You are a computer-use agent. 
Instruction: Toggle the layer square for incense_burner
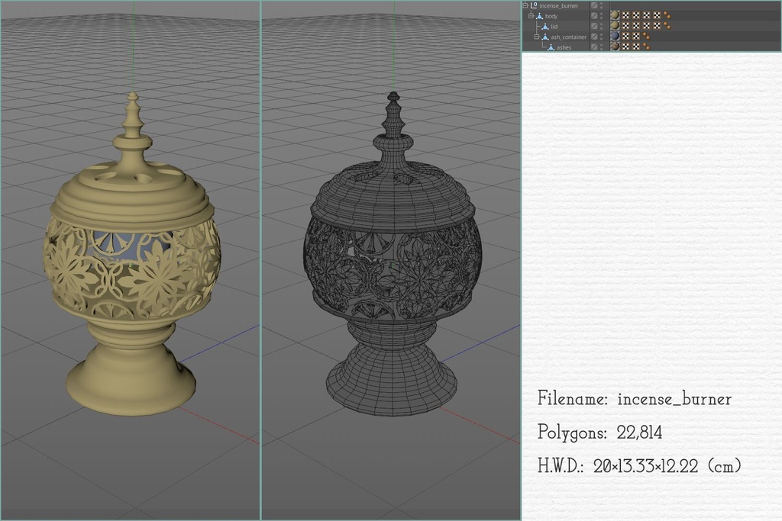pyautogui.click(x=594, y=5)
